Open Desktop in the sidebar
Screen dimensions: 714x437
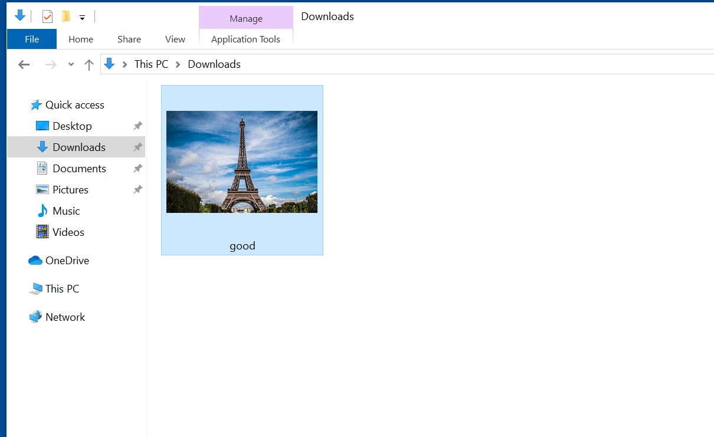coord(72,126)
